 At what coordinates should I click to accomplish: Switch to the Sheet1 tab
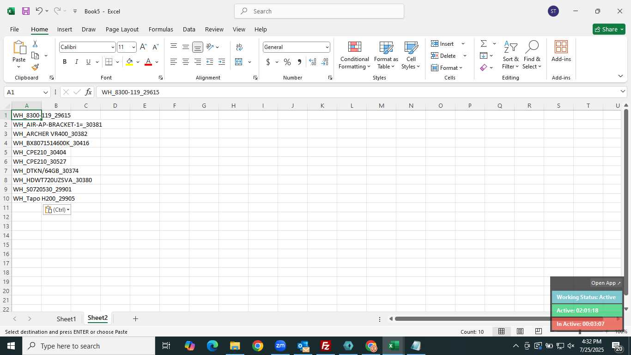66,319
